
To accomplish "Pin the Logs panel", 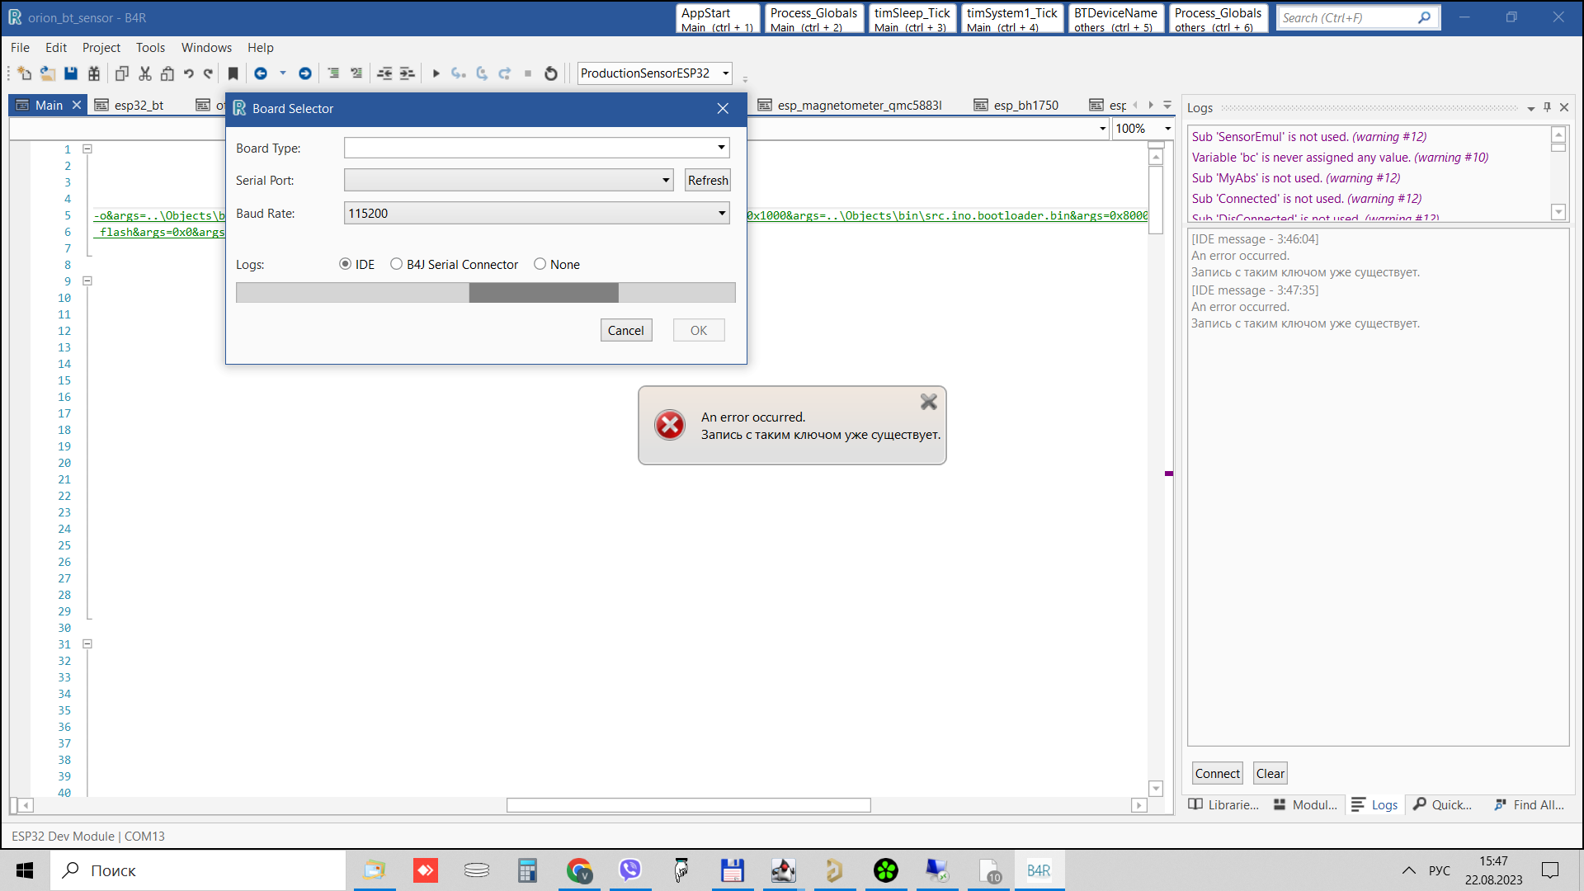I will point(1548,107).
